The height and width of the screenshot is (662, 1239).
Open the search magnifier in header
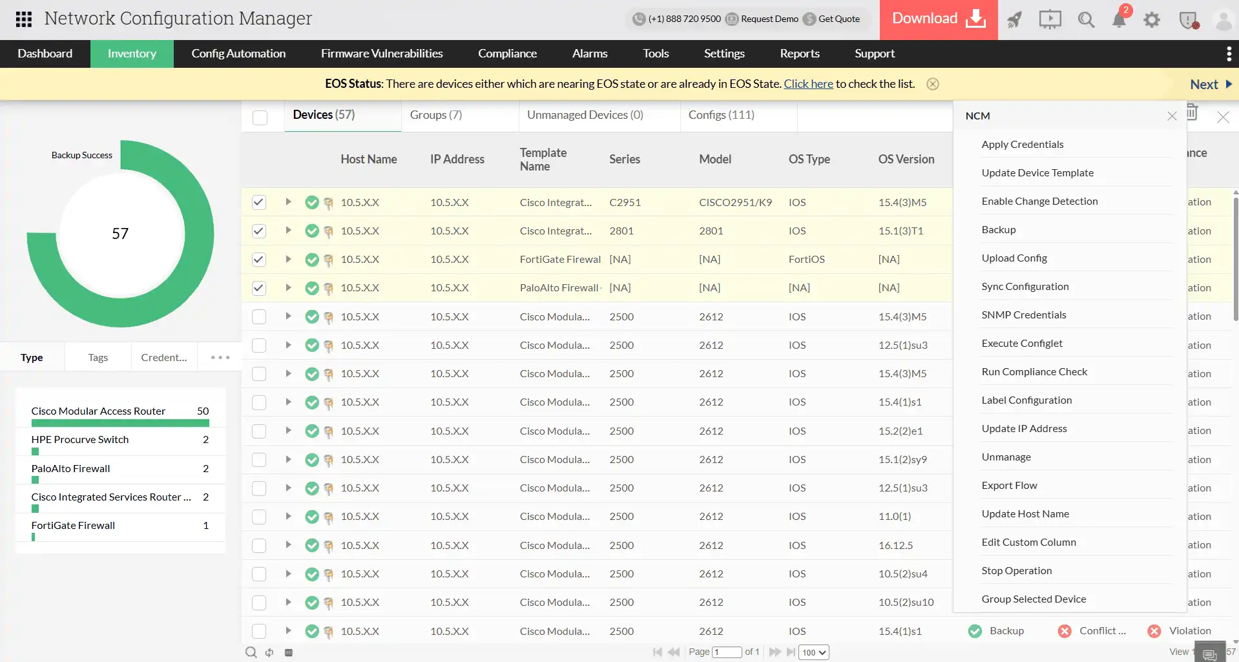pyautogui.click(x=1086, y=20)
